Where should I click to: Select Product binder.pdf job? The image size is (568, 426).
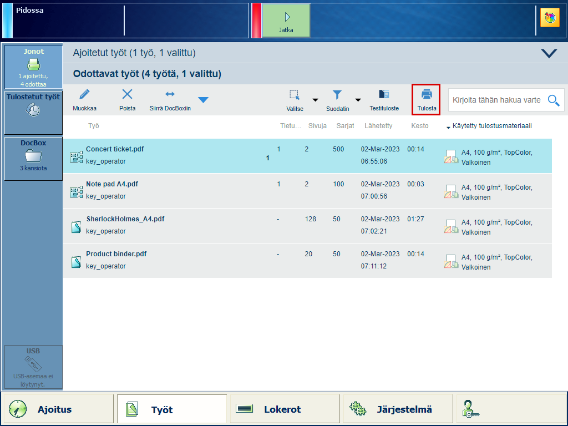click(x=307, y=261)
